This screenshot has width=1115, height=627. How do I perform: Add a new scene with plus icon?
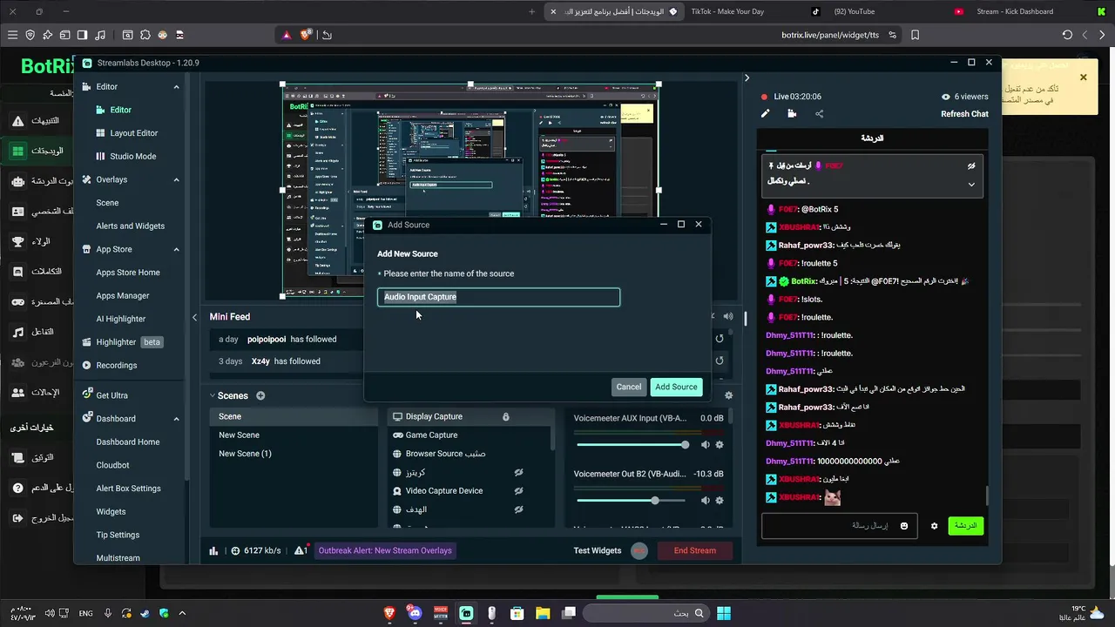[260, 396]
